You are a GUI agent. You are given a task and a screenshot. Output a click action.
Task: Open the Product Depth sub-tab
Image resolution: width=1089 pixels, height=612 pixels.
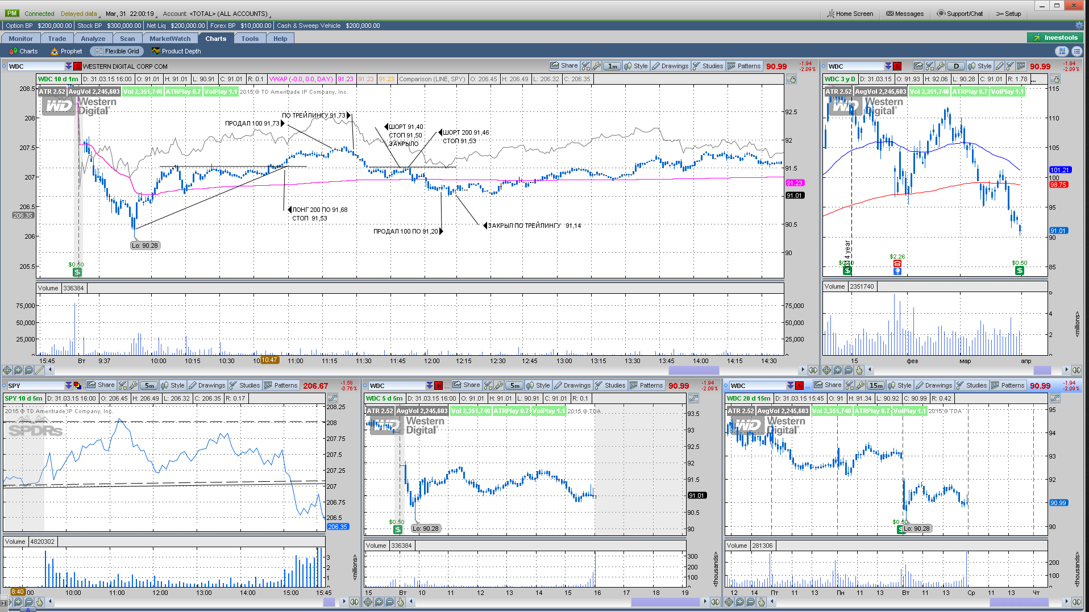click(176, 51)
